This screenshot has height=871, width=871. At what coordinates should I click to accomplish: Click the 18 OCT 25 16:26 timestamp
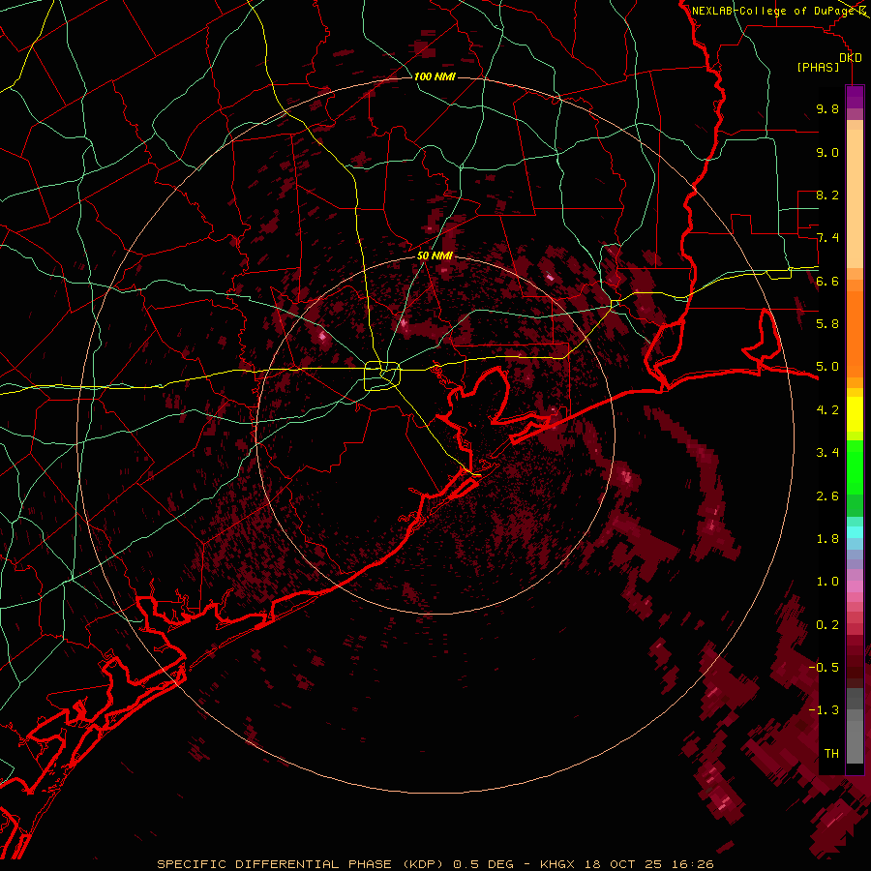[648, 864]
